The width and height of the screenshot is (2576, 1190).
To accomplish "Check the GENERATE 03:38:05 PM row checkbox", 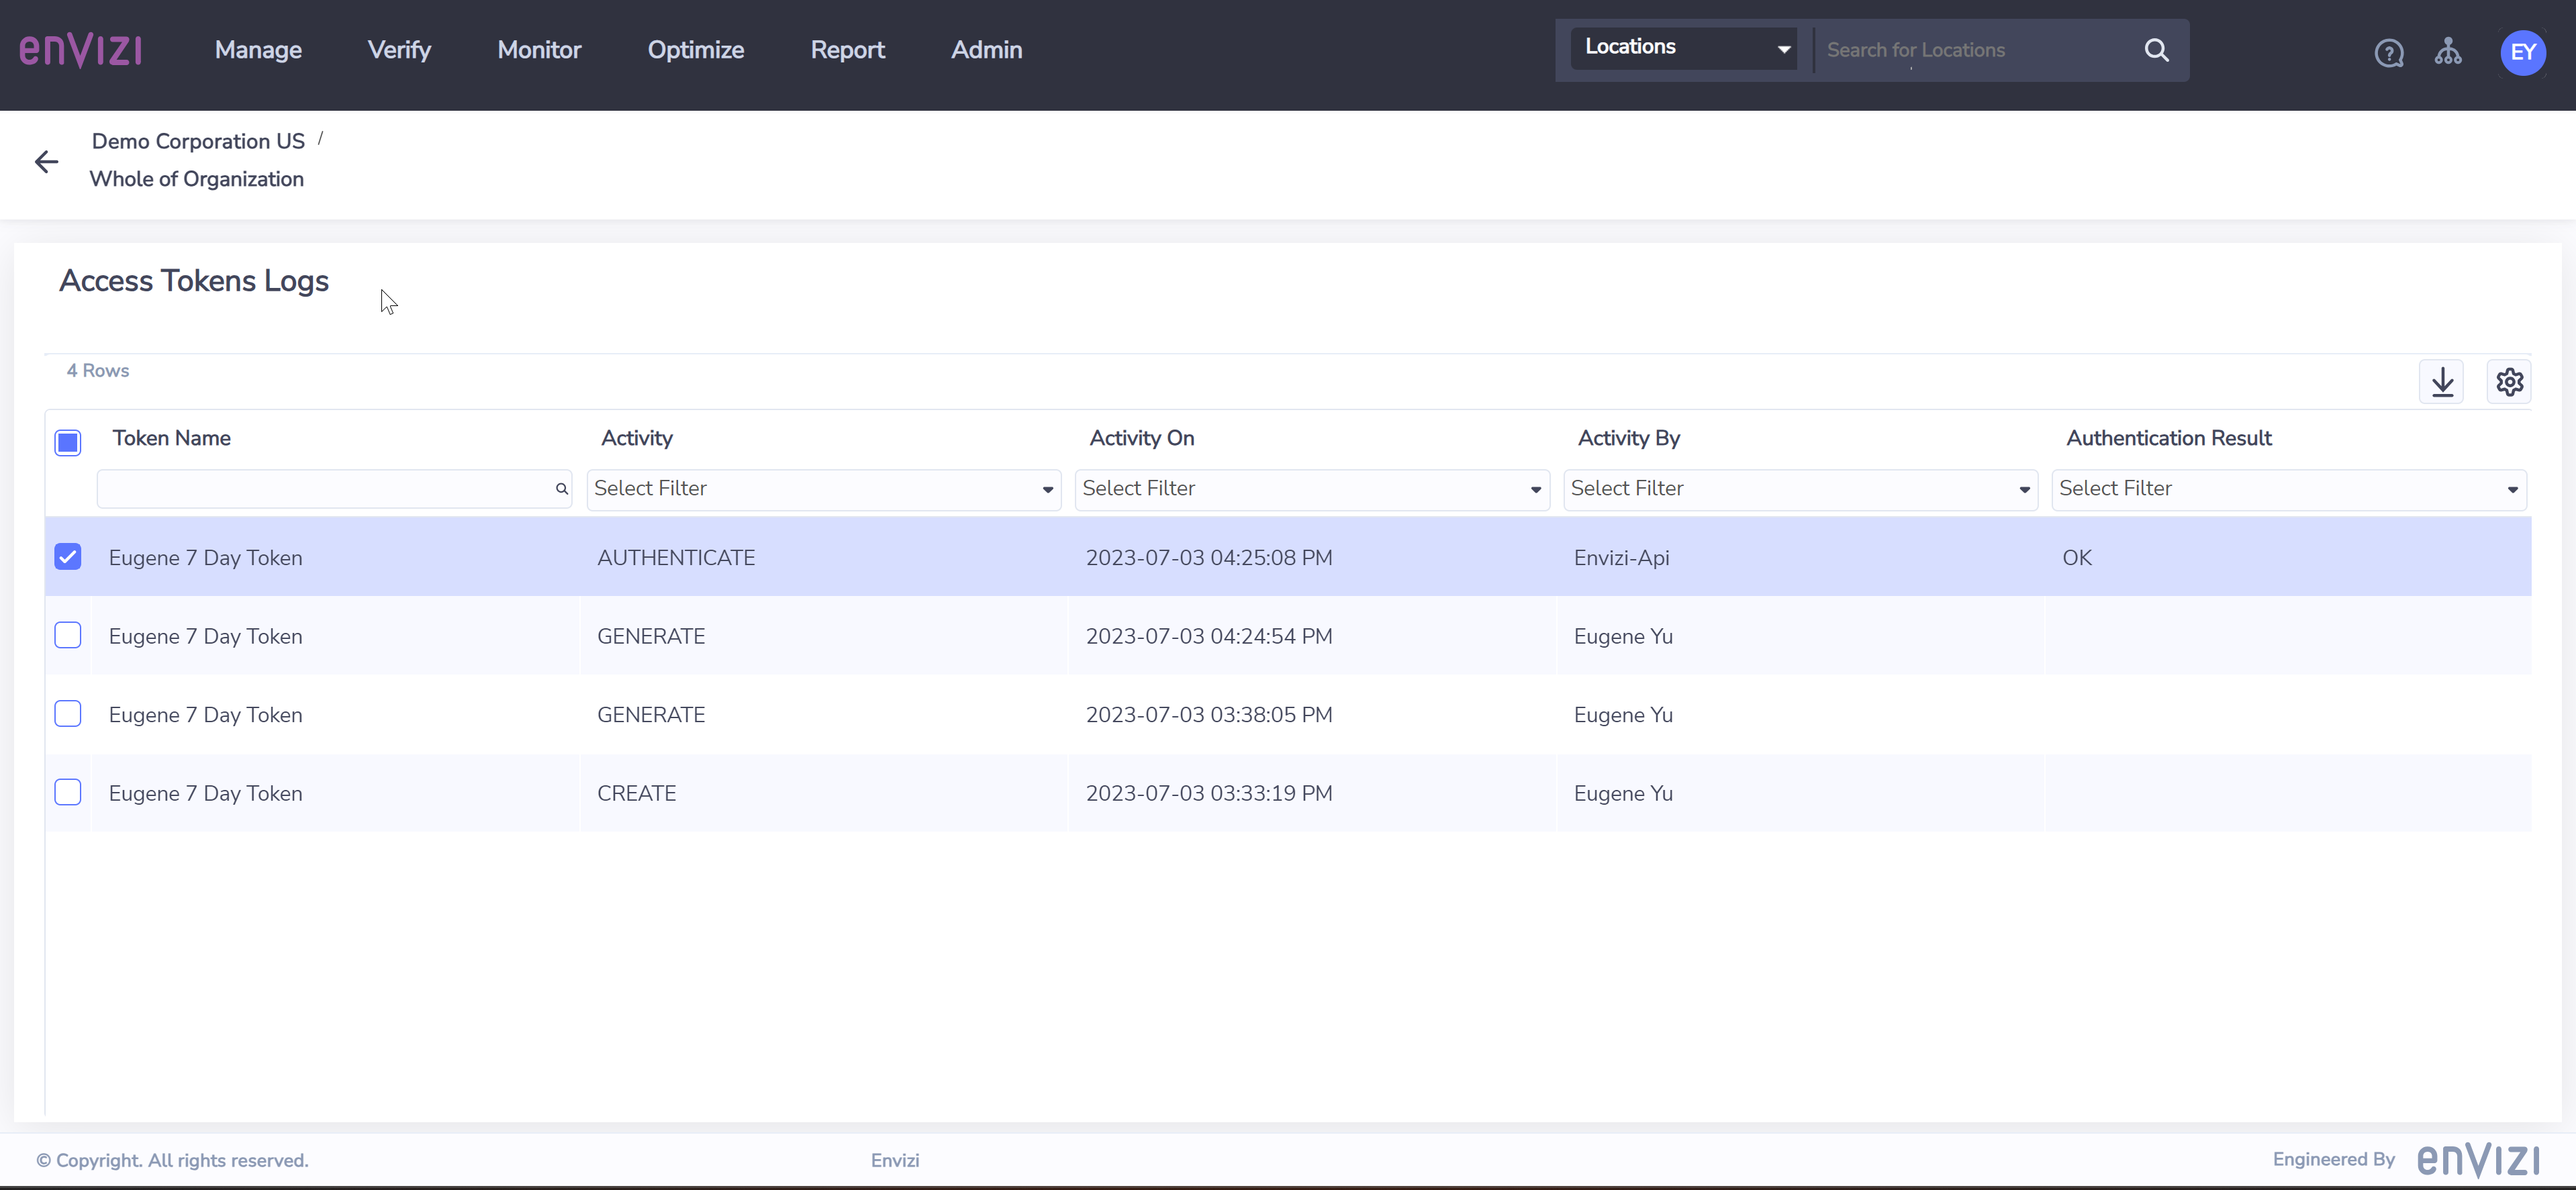I will coord(68,714).
